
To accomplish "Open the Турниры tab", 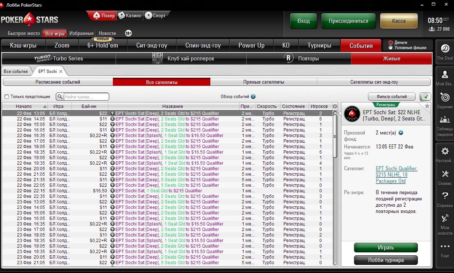I will 319,46.
